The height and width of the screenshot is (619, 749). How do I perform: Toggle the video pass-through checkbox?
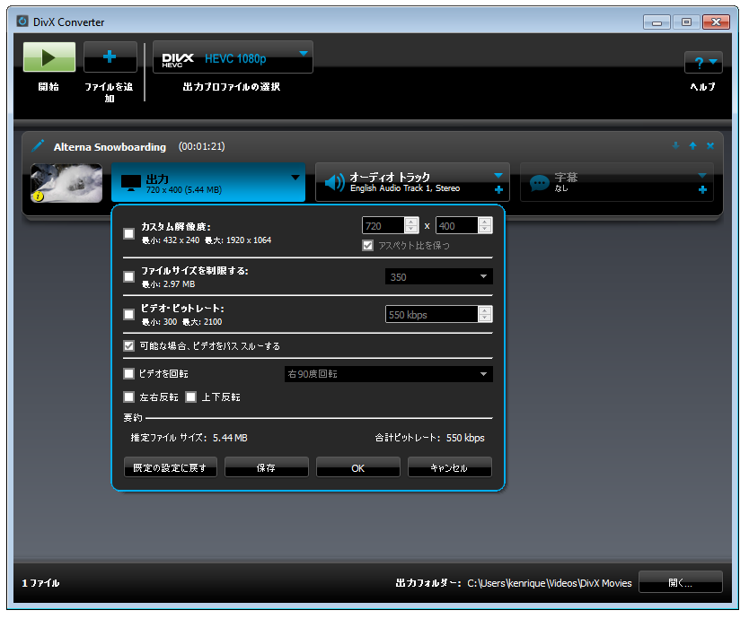coord(129,345)
